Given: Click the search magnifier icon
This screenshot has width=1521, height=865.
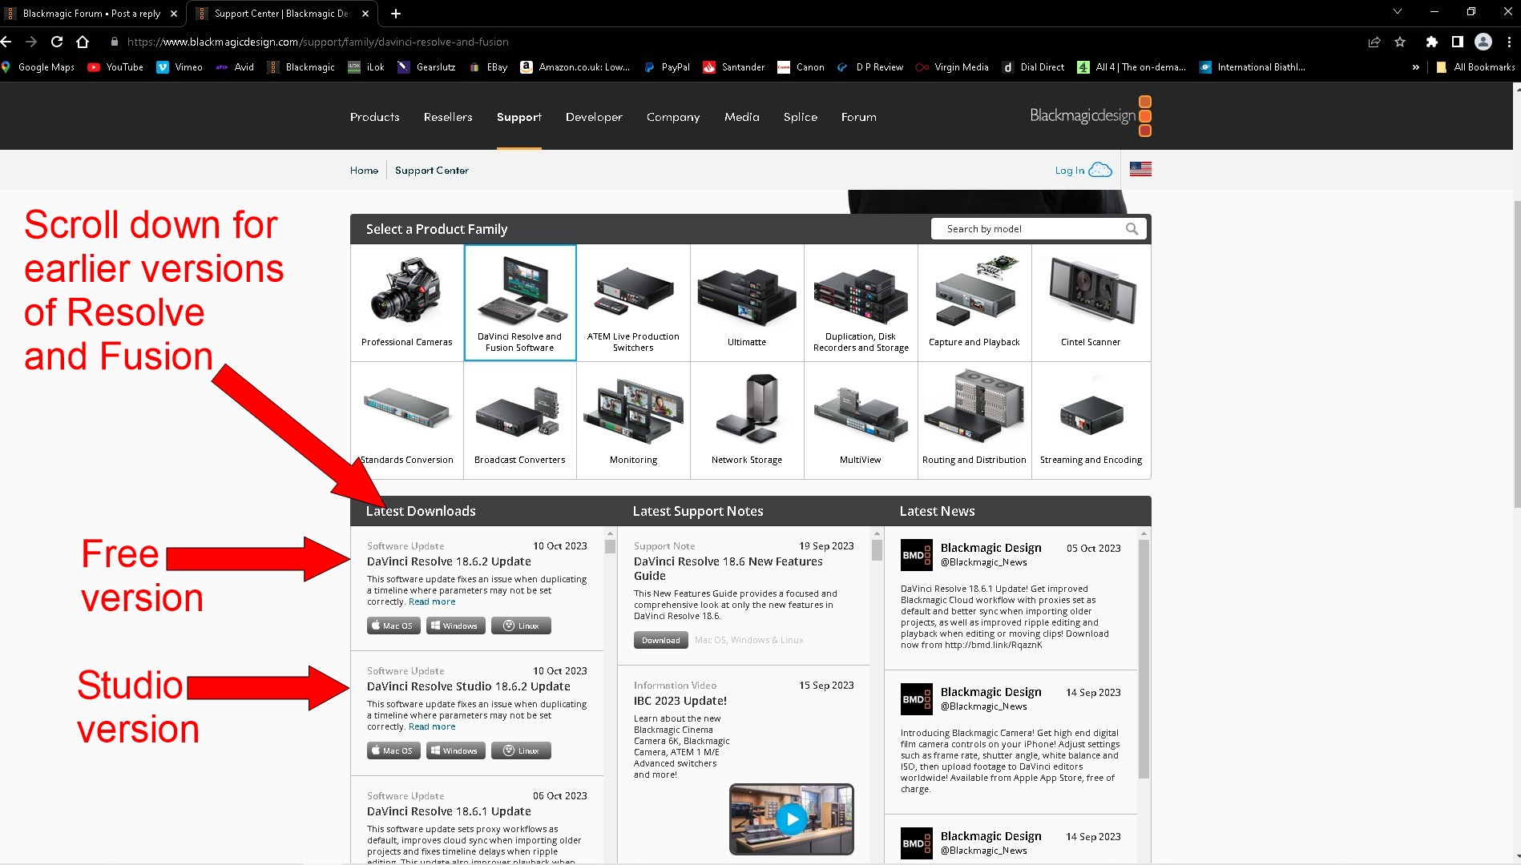Looking at the screenshot, I should tap(1132, 229).
